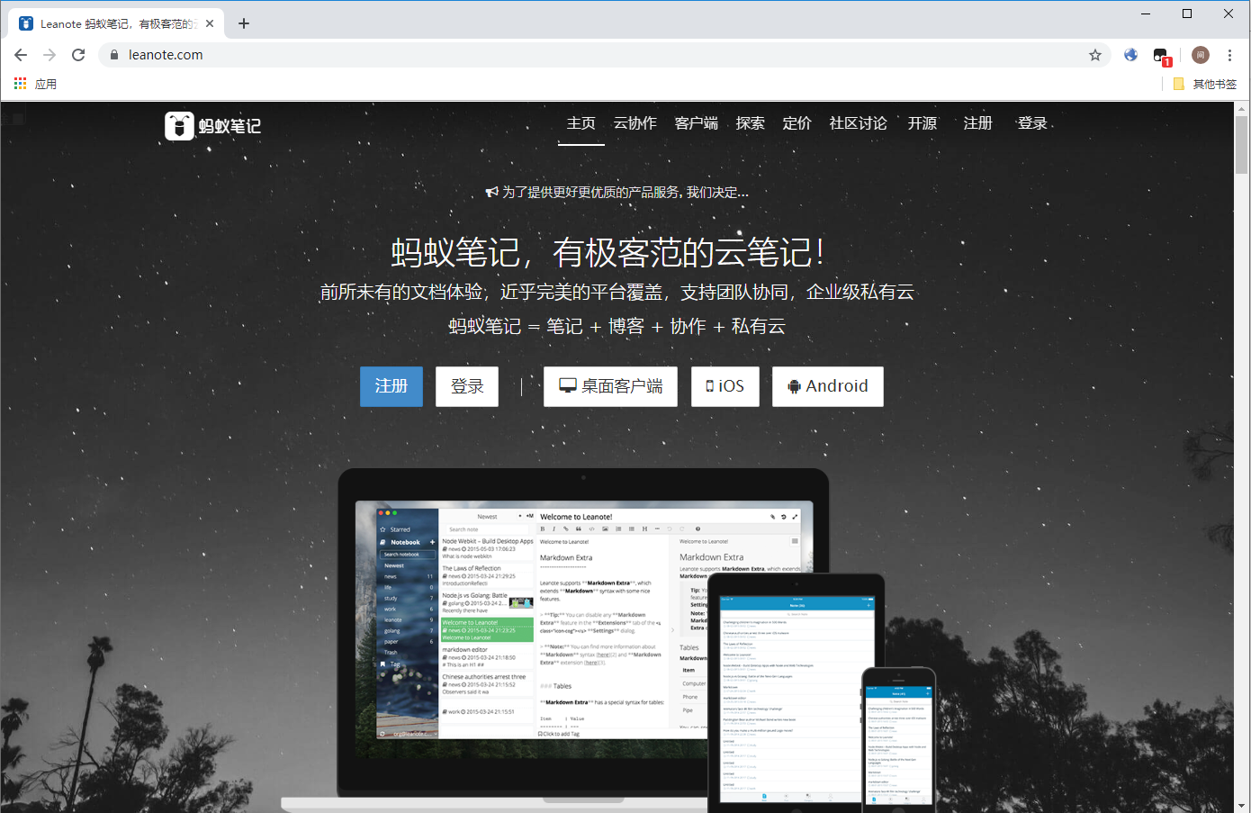This screenshot has height=813, width=1251.
Task: Click the browser forward arrow
Action: (49, 55)
